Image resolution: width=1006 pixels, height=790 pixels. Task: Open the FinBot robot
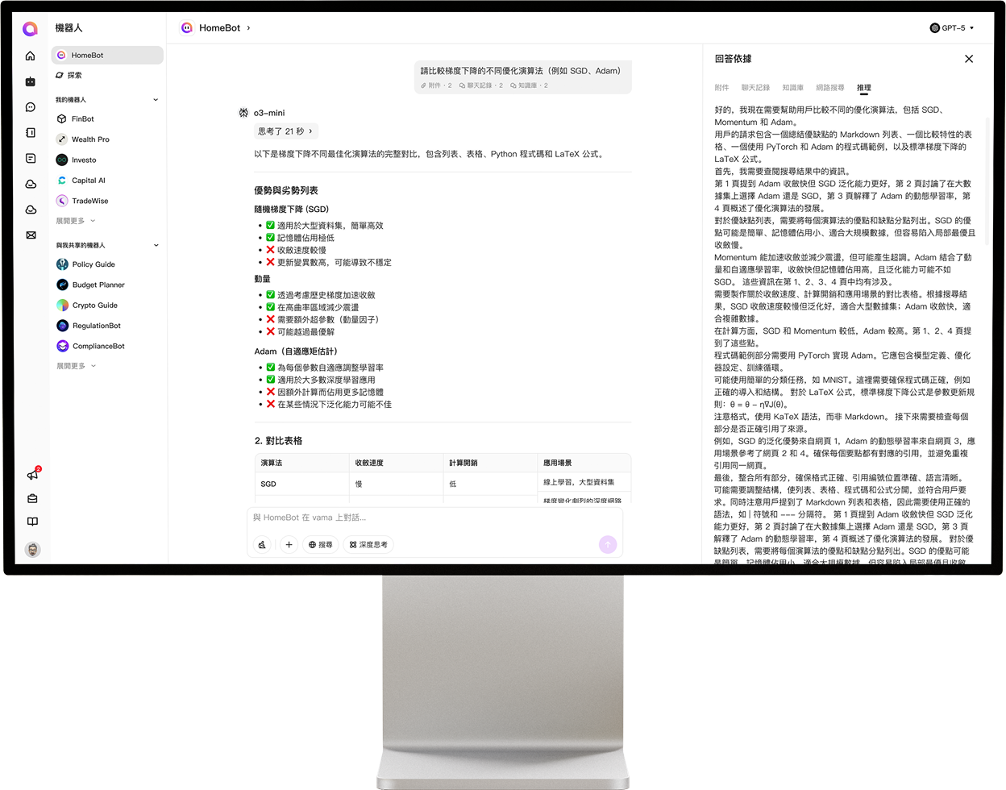82,118
